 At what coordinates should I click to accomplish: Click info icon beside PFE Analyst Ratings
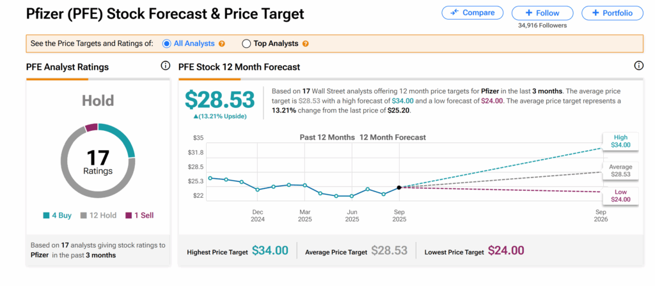click(165, 66)
